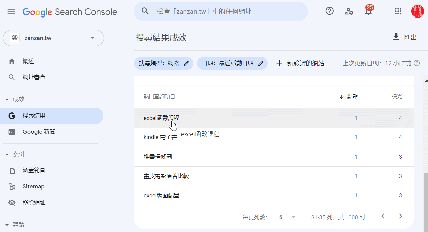Click the scrollbar up arrow
This screenshot has height=232, width=428.
[426, 80]
